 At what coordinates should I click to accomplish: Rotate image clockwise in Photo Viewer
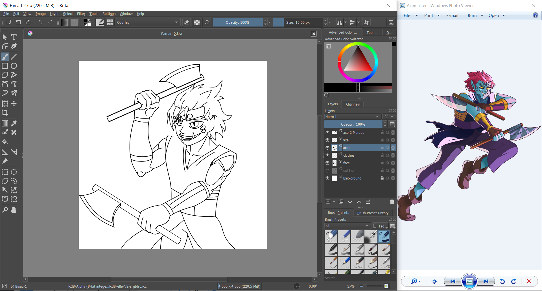coord(513,281)
